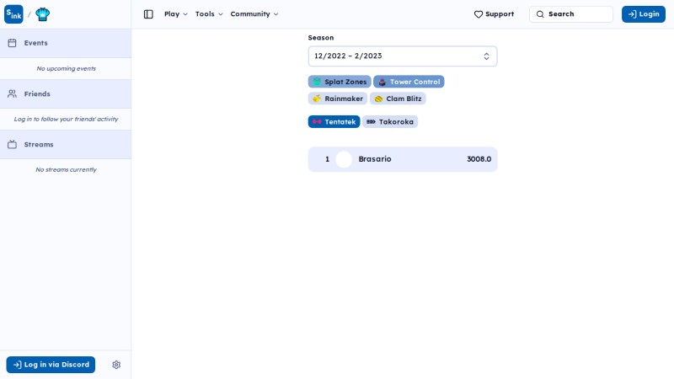This screenshot has height=379, width=674.
Task: Select Brasario's avatar circle
Action: 344,159
